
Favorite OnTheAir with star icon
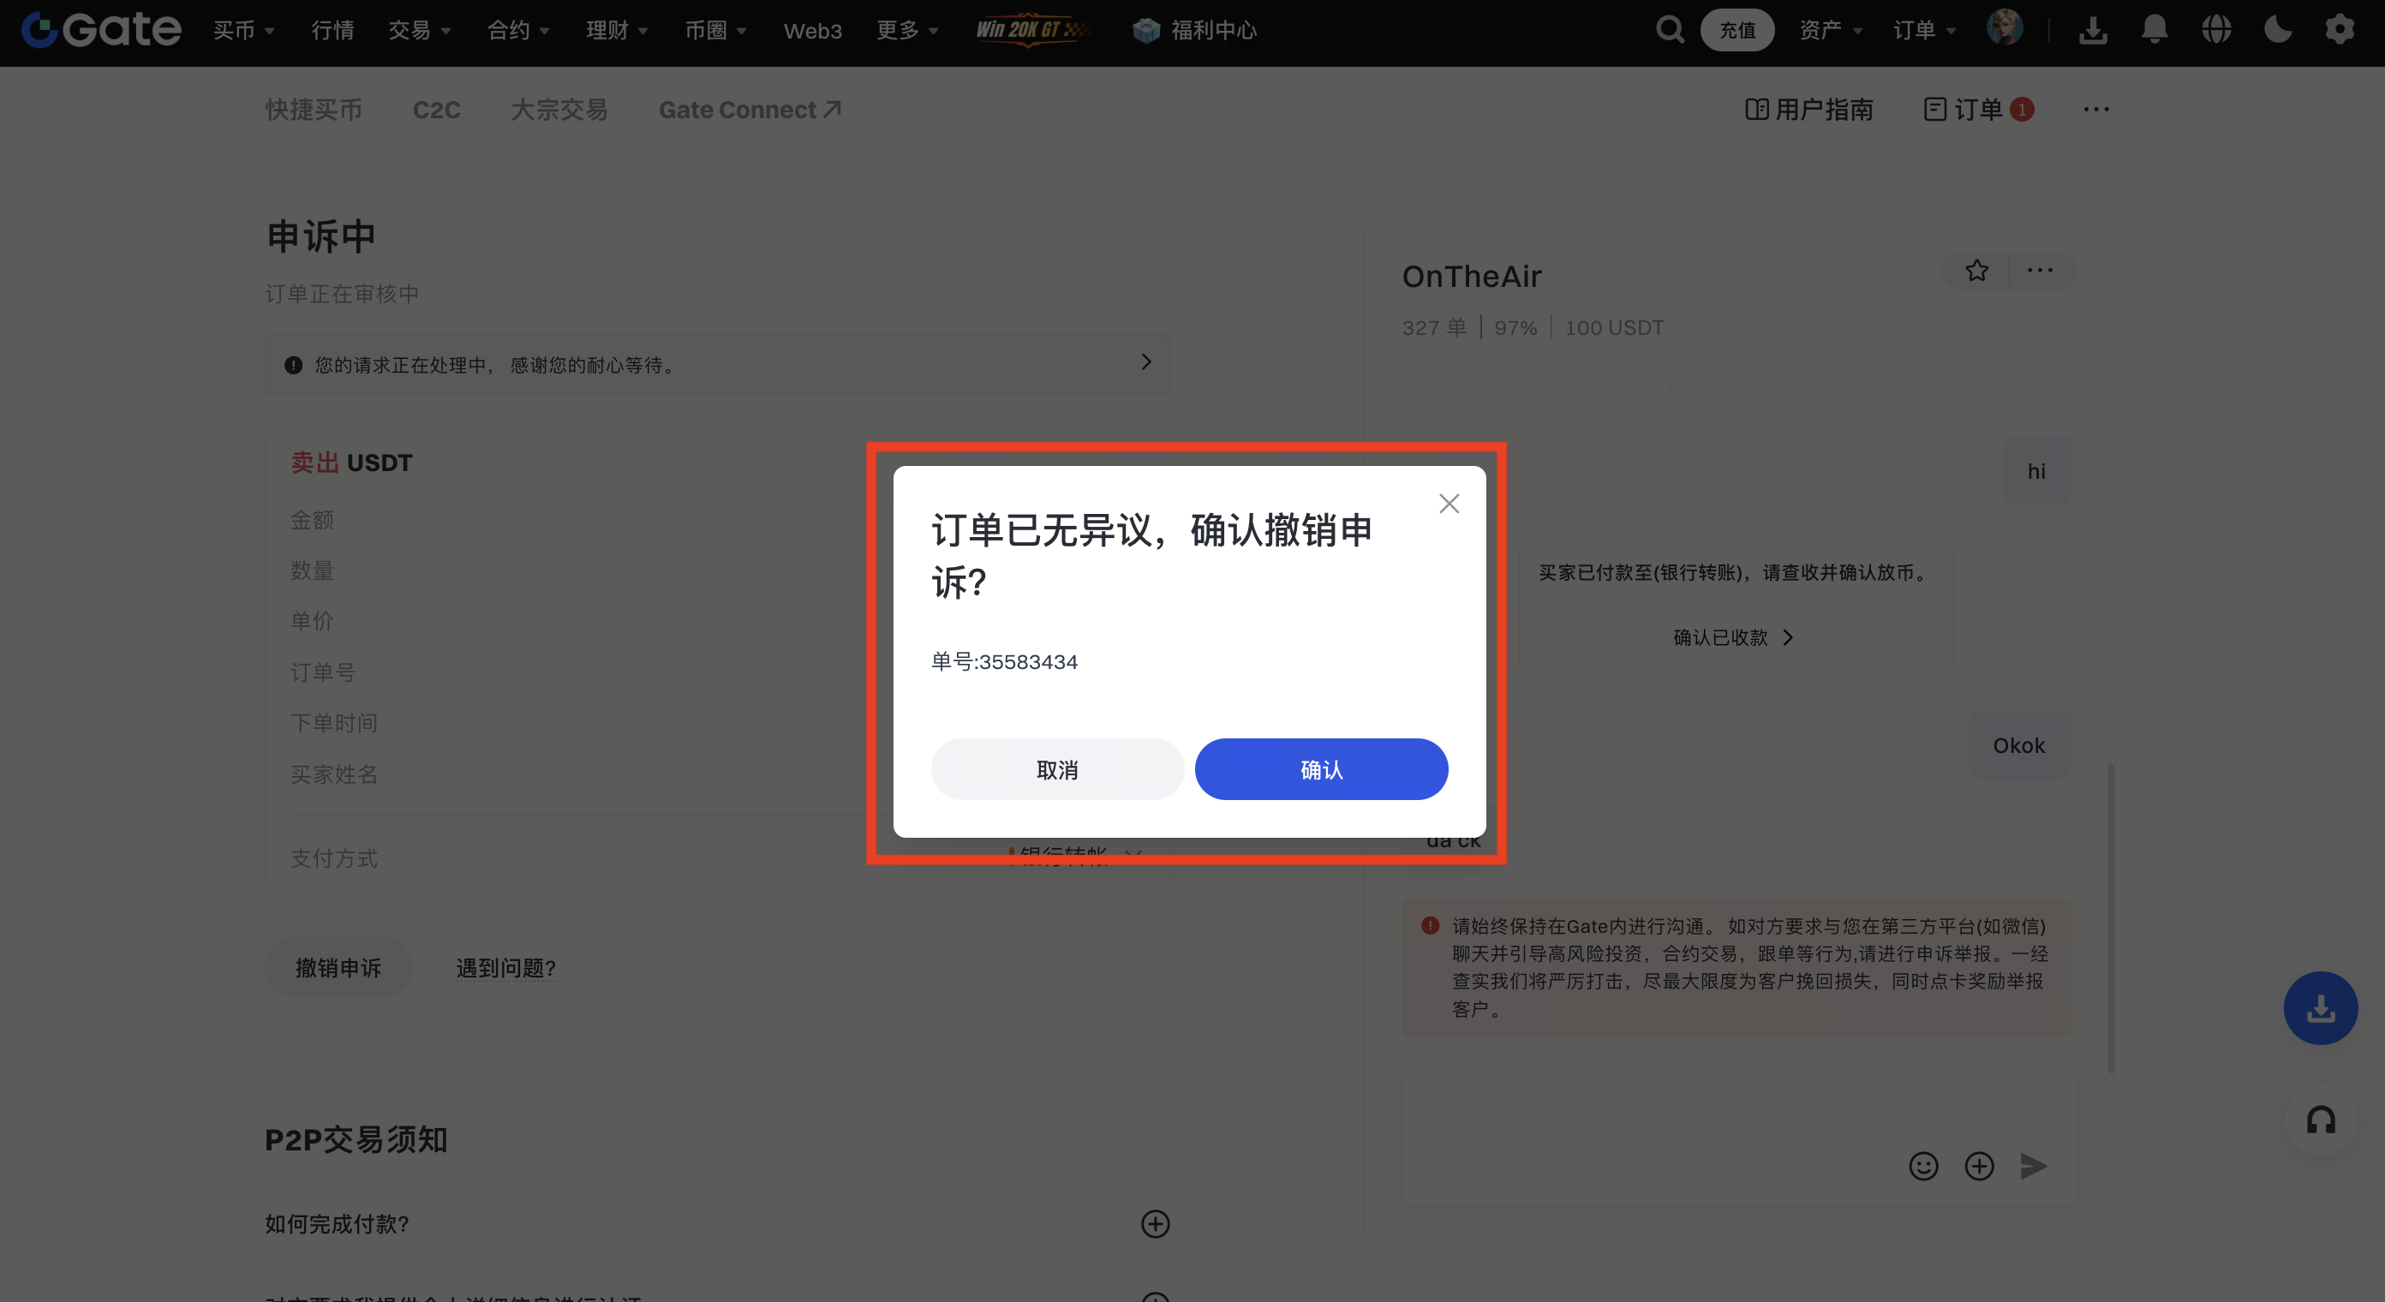(x=1976, y=272)
